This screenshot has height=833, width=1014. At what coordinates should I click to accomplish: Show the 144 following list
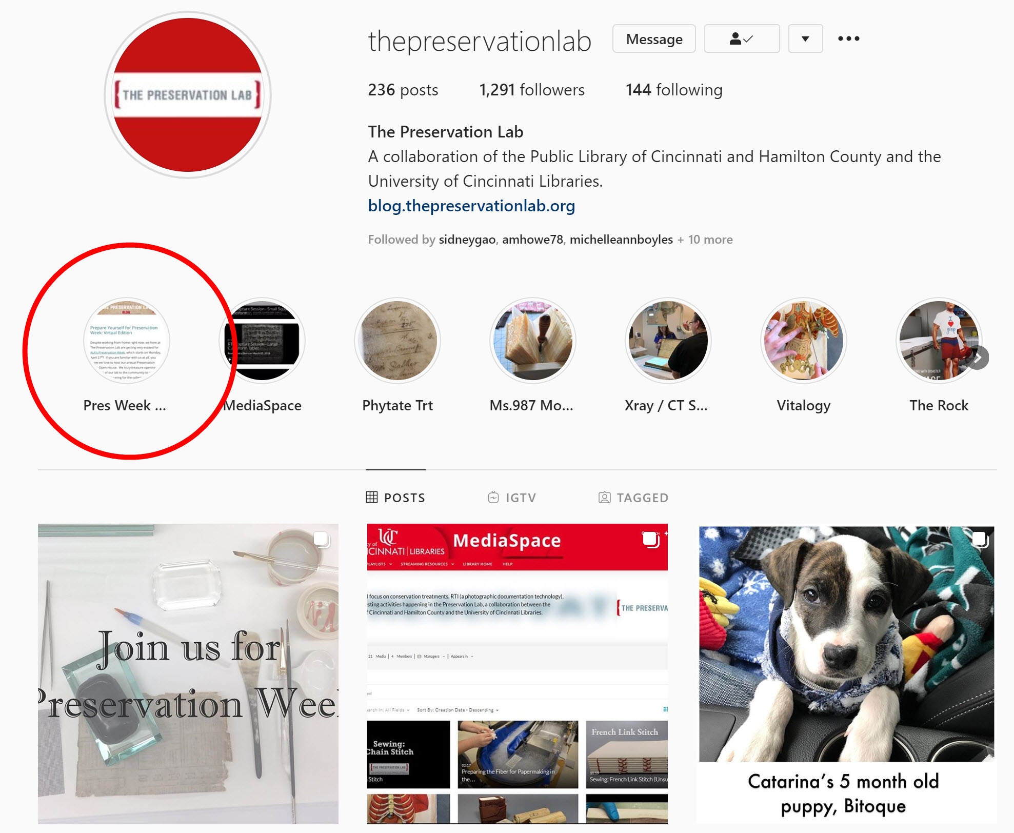click(674, 90)
